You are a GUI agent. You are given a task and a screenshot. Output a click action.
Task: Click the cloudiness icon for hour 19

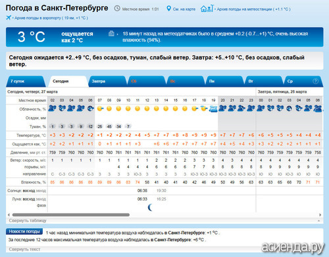(213, 108)
